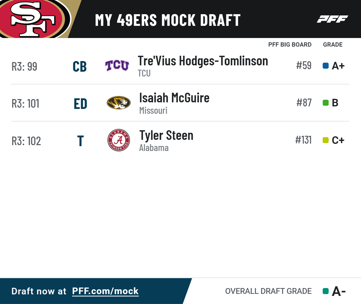Click the ED position label

point(80,104)
